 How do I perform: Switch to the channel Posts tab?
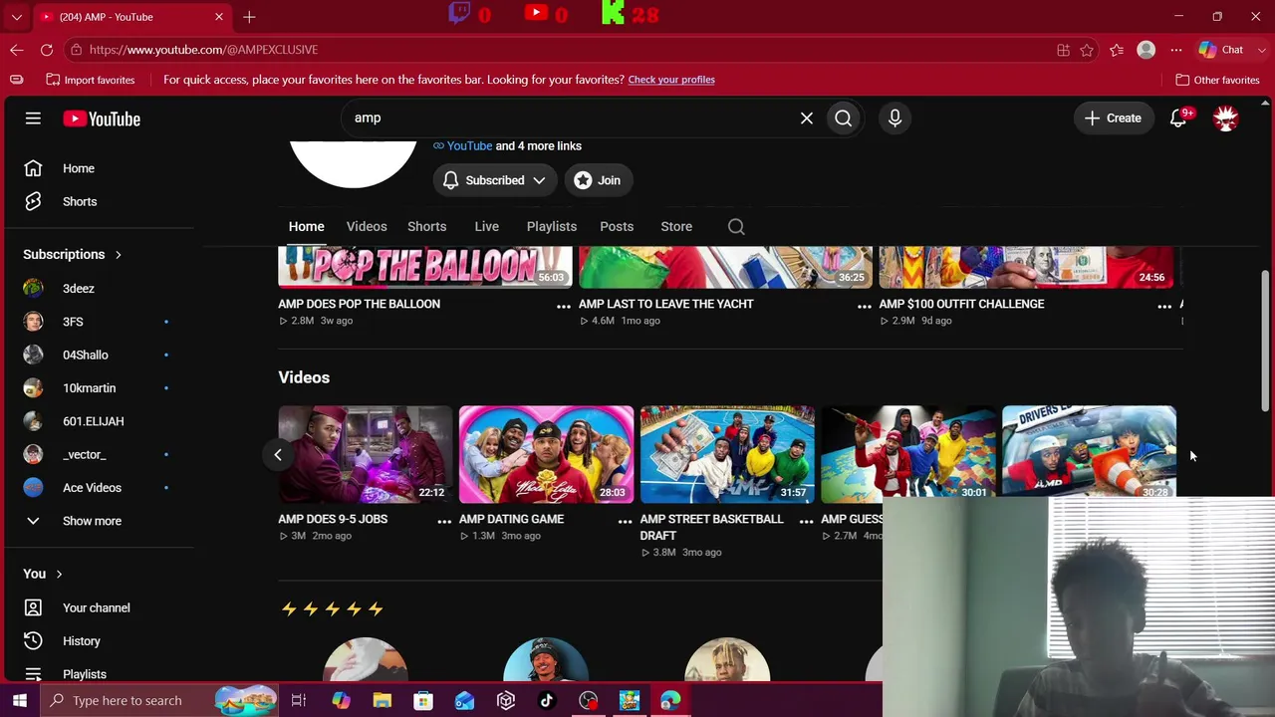pyautogui.click(x=617, y=227)
